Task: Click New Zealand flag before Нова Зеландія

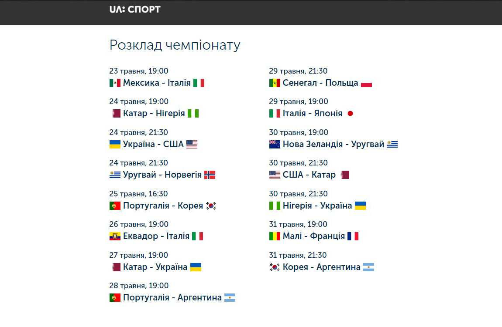Action: point(275,144)
